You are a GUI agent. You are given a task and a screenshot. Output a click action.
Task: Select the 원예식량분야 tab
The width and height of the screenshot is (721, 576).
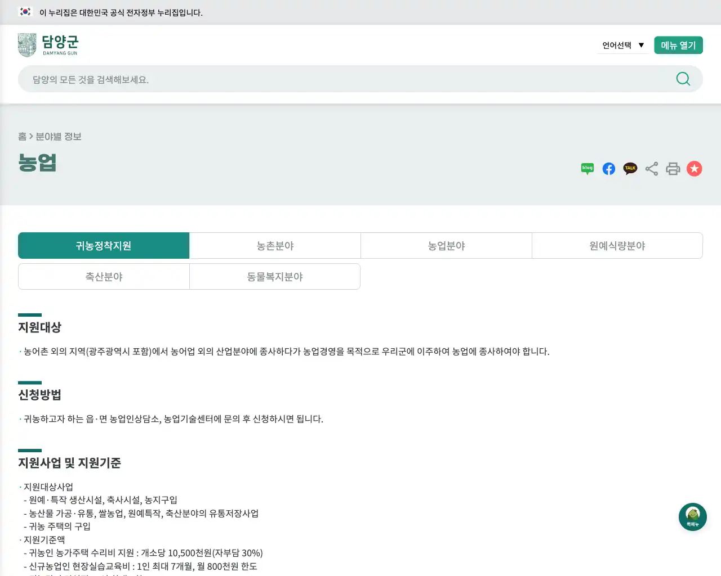[x=617, y=245]
